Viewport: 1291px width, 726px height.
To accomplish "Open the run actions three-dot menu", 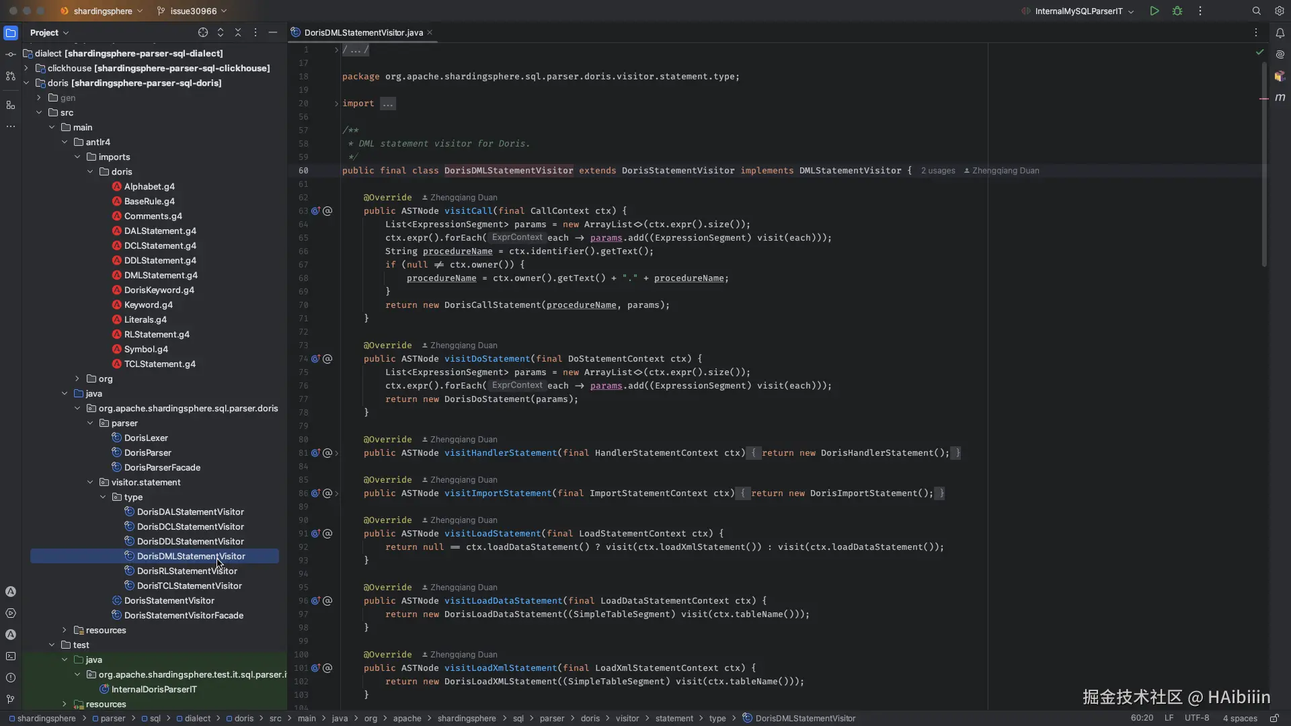I will coord(1199,11).
